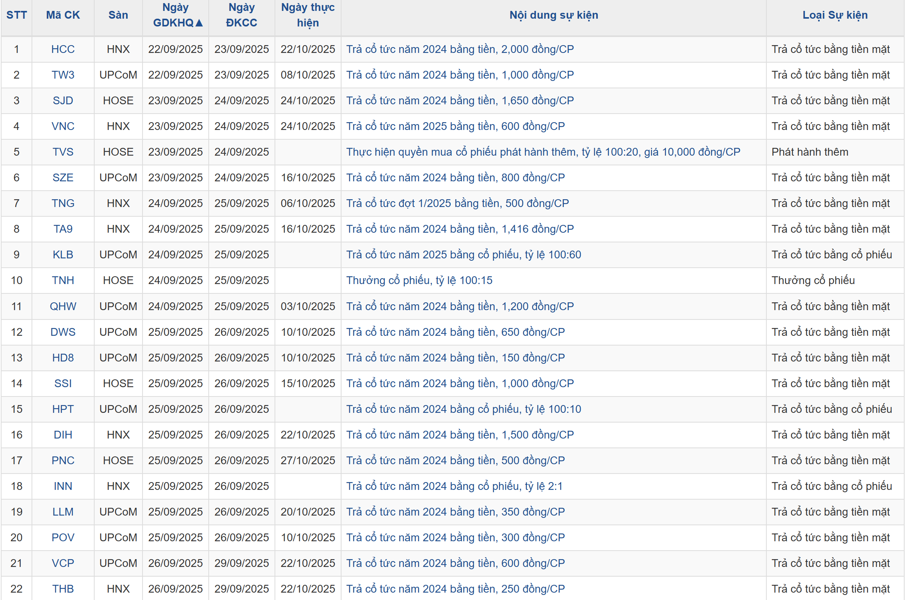Open Thưởng cổ phiếu 100:15 event link
This screenshot has width=905, height=600.
[419, 281]
